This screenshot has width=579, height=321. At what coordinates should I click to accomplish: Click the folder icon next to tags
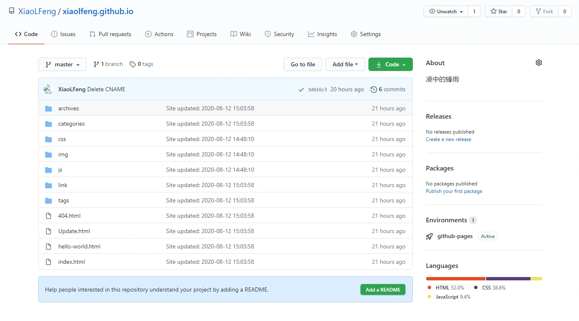click(x=48, y=201)
